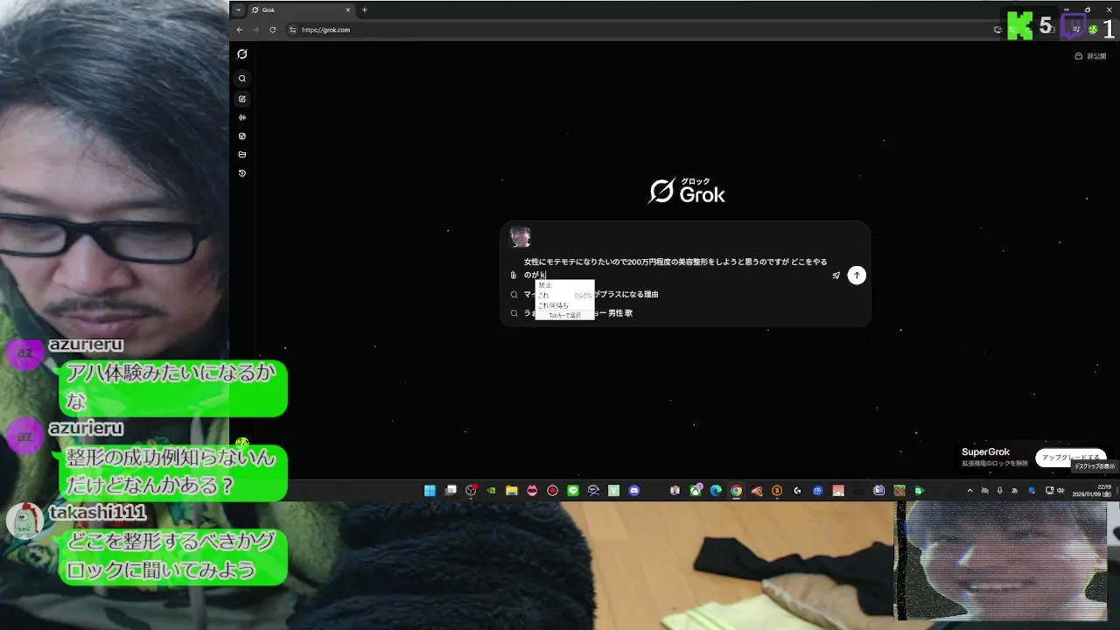Open the LINE app on the taskbar
1120x630 pixels.
[573, 491]
